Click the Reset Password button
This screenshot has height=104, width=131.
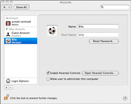tap(104, 41)
